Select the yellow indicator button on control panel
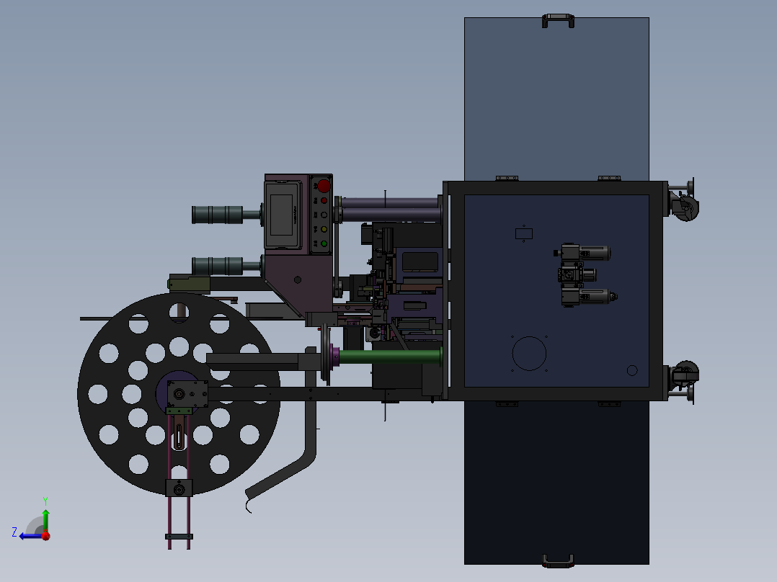 coord(324,229)
